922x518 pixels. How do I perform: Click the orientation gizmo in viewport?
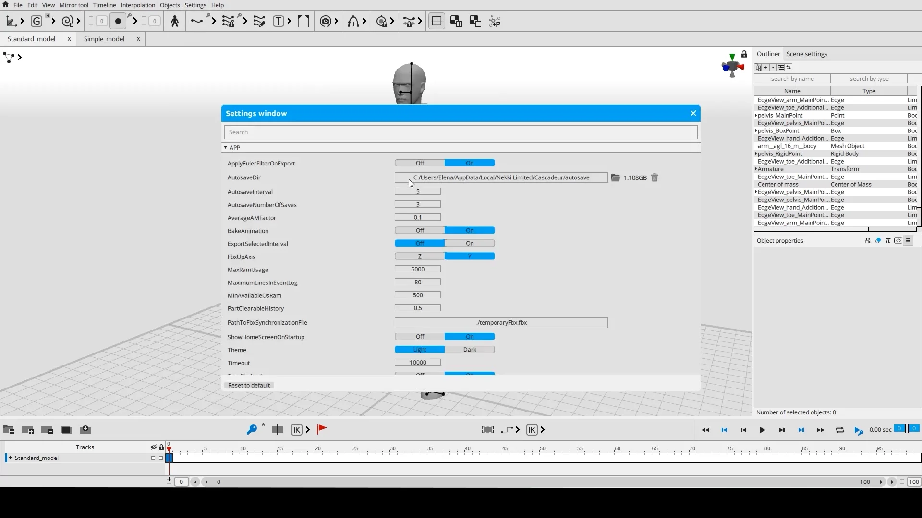(732, 66)
